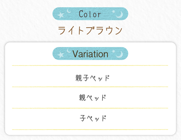Viewport: 181px width, 140px height.
Task: Click the right crescent moon on Color banner
Action: [120, 15]
